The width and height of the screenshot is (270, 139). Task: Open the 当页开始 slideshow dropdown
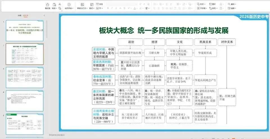73,8
